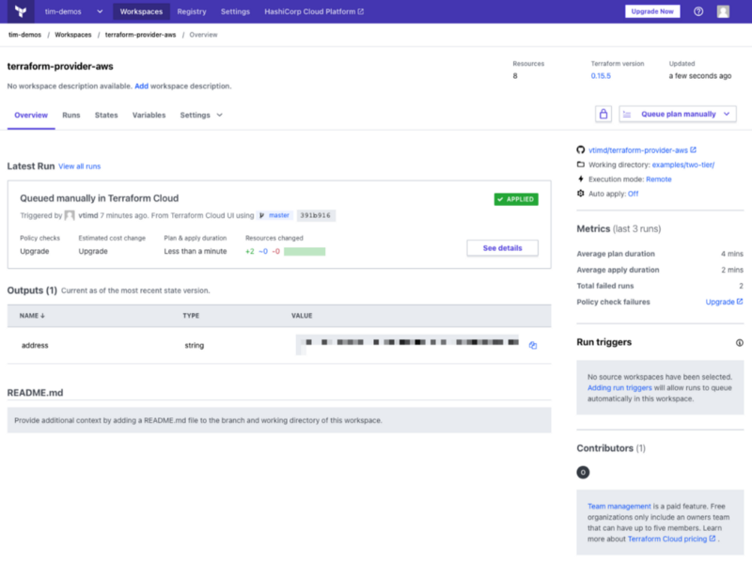Open Queue plan manually dropdown
This screenshot has width=752, height=563.
click(x=677, y=114)
